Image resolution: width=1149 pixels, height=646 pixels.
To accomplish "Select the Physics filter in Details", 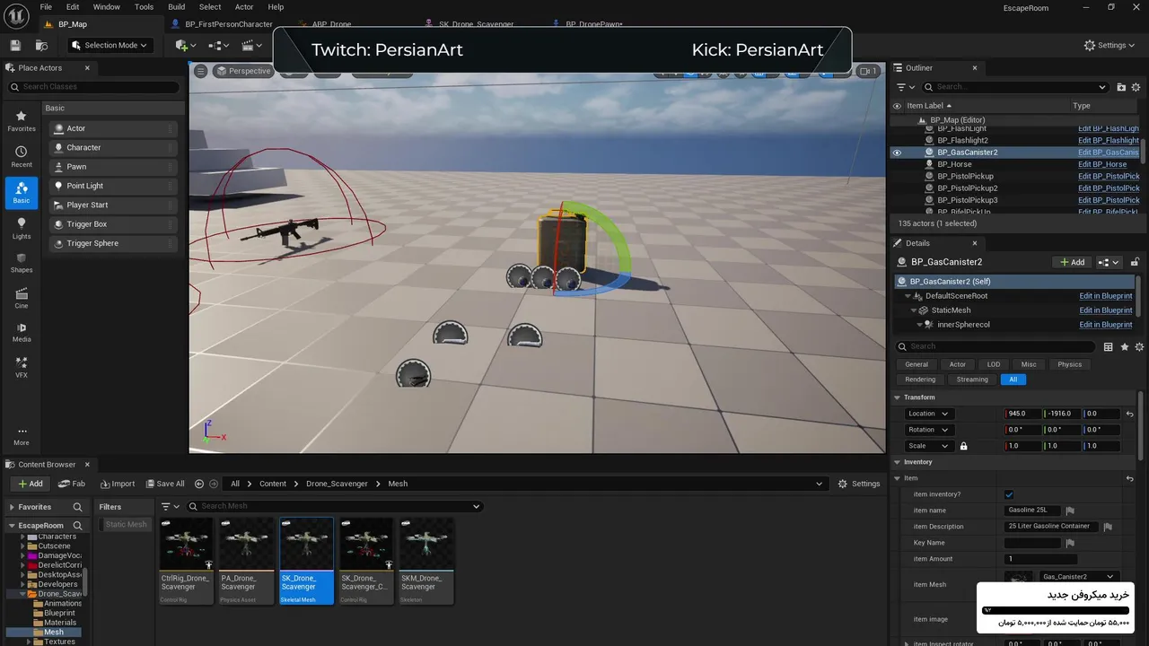I will click(x=1069, y=364).
